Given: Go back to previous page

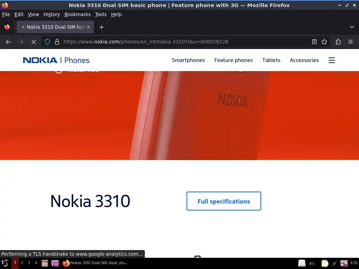Looking at the screenshot, I should 8,42.
